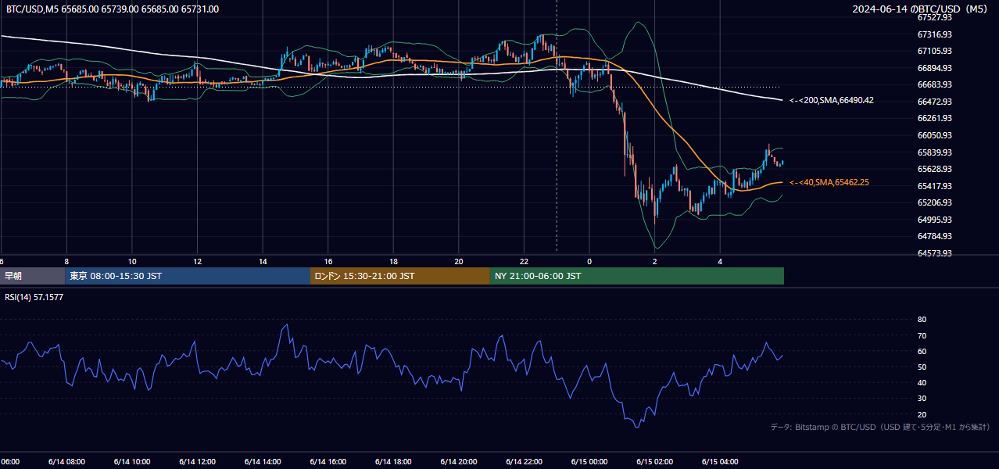Click the RSI scale level 80

tap(922, 320)
